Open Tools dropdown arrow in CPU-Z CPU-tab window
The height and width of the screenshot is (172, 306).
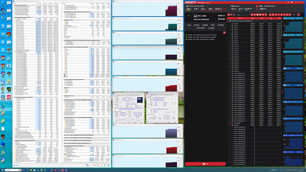[x=131, y=123]
